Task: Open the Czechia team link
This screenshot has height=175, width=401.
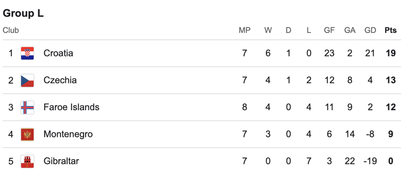Action: pos(60,80)
